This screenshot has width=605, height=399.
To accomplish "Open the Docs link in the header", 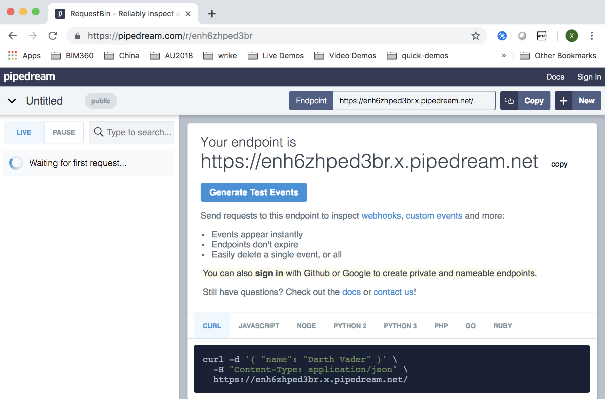I will [555, 77].
